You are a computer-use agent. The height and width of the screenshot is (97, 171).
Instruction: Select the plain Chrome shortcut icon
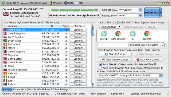[x=147, y=34]
